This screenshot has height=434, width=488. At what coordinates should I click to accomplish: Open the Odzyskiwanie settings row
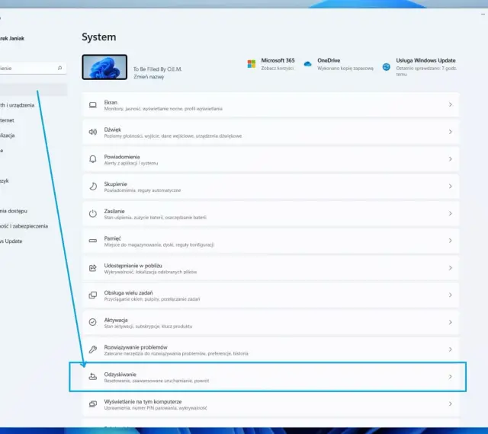[x=271, y=376]
